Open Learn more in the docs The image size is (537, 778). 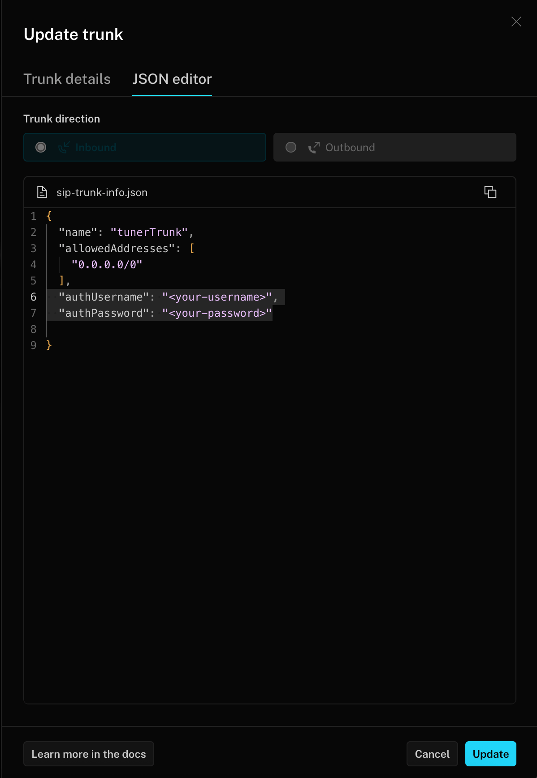[x=89, y=754]
